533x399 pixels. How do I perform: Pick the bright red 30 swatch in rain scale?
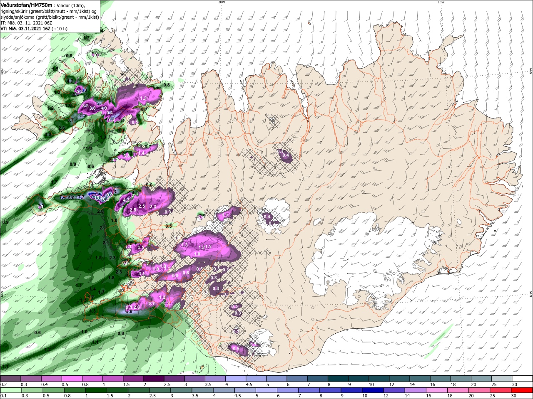[522, 390]
